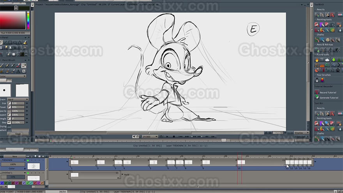Switch to the Clip: Xsheet tab
This screenshot has height=193, width=343.
(x=31, y=150)
